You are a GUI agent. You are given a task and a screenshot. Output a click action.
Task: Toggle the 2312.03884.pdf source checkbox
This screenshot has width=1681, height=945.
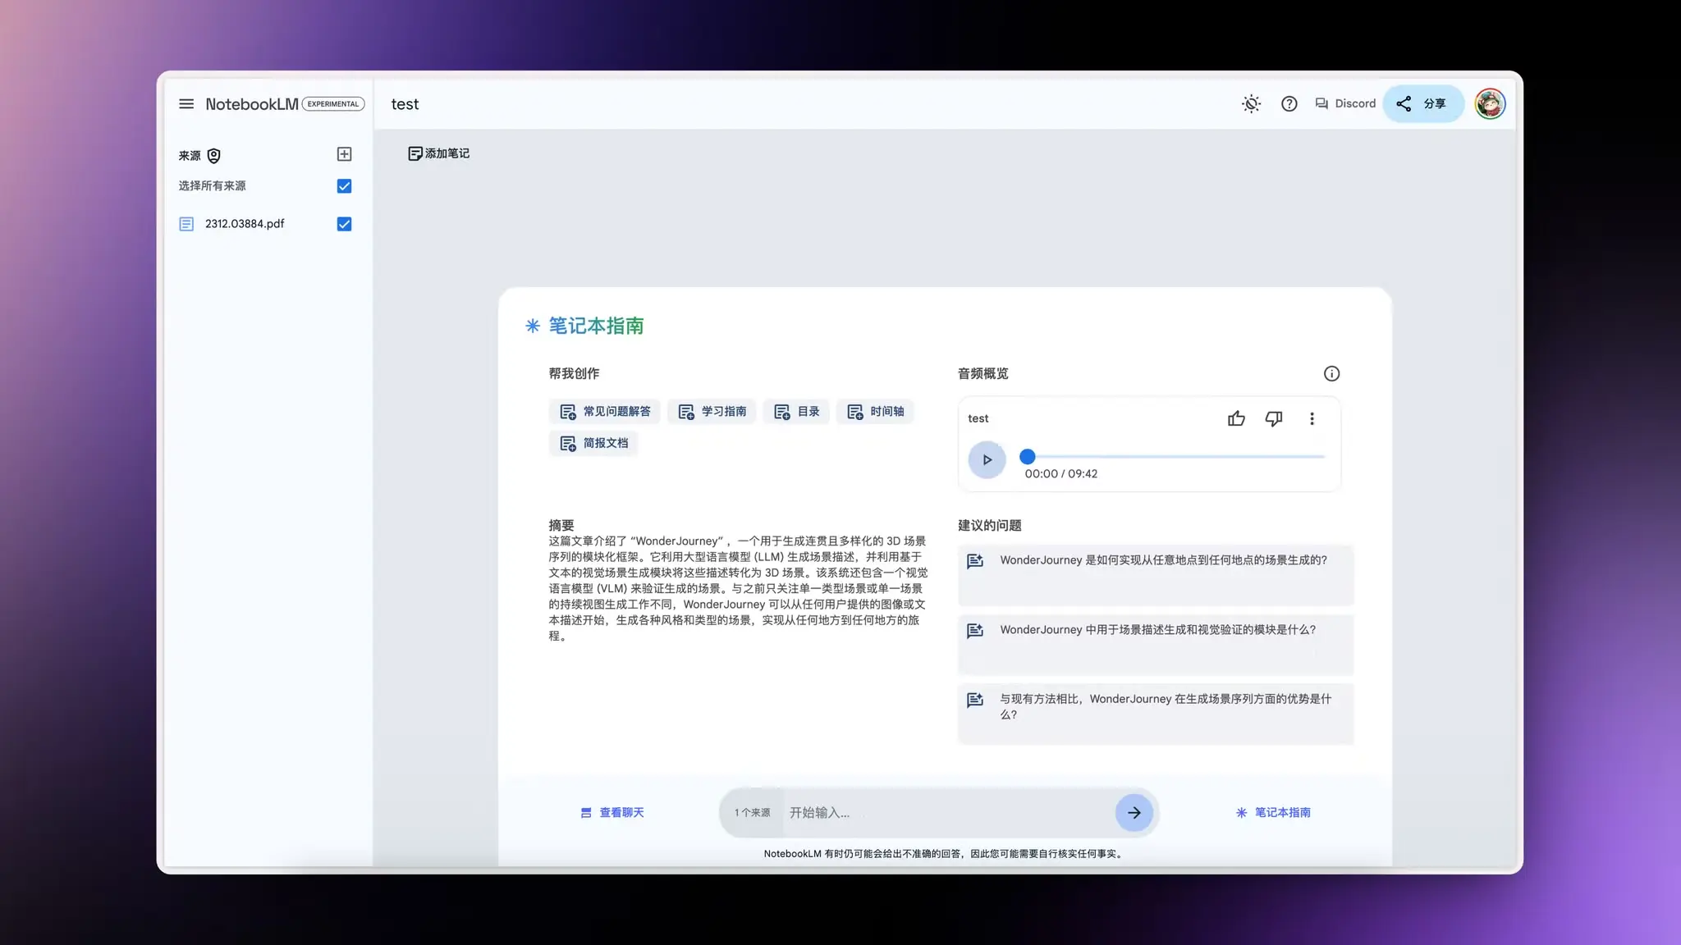click(x=345, y=224)
